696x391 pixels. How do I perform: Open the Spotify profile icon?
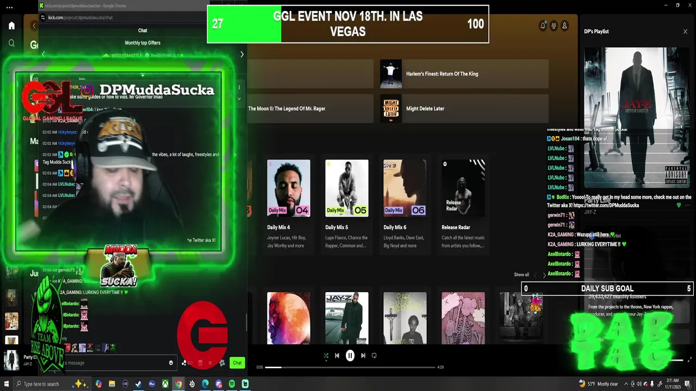(564, 26)
